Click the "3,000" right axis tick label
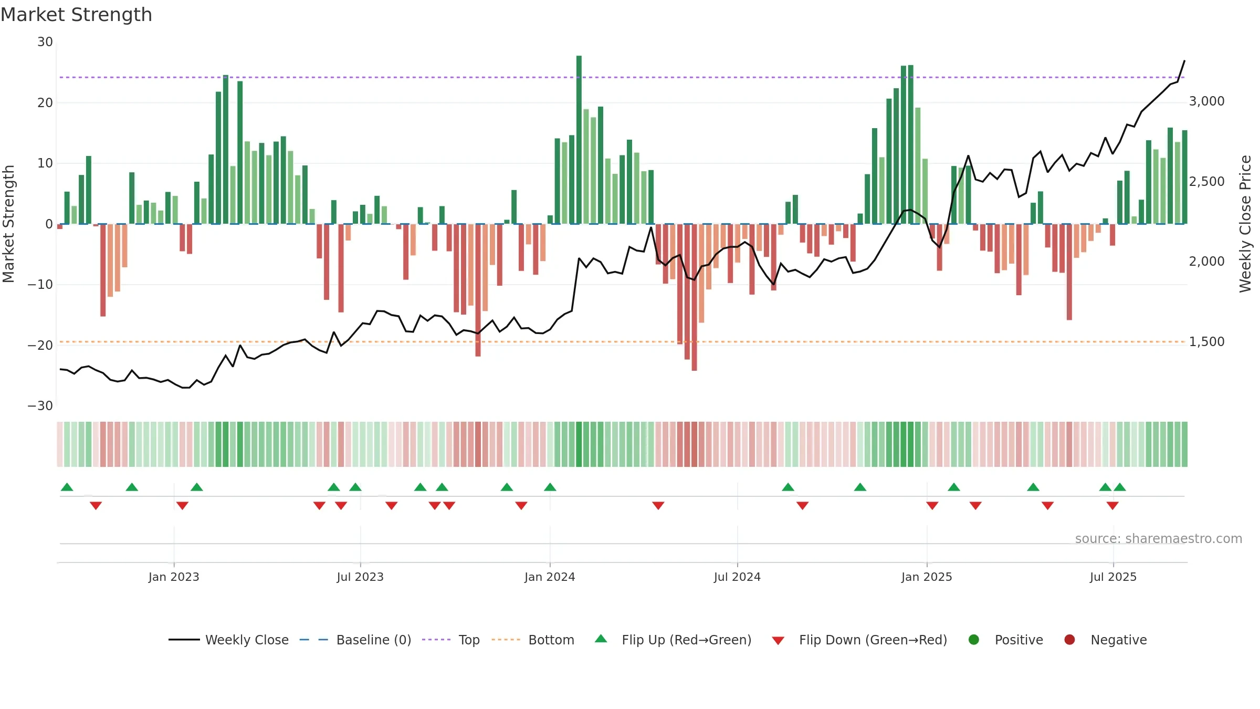The width and height of the screenshot is (1260, 709). tap(1206, 101)
